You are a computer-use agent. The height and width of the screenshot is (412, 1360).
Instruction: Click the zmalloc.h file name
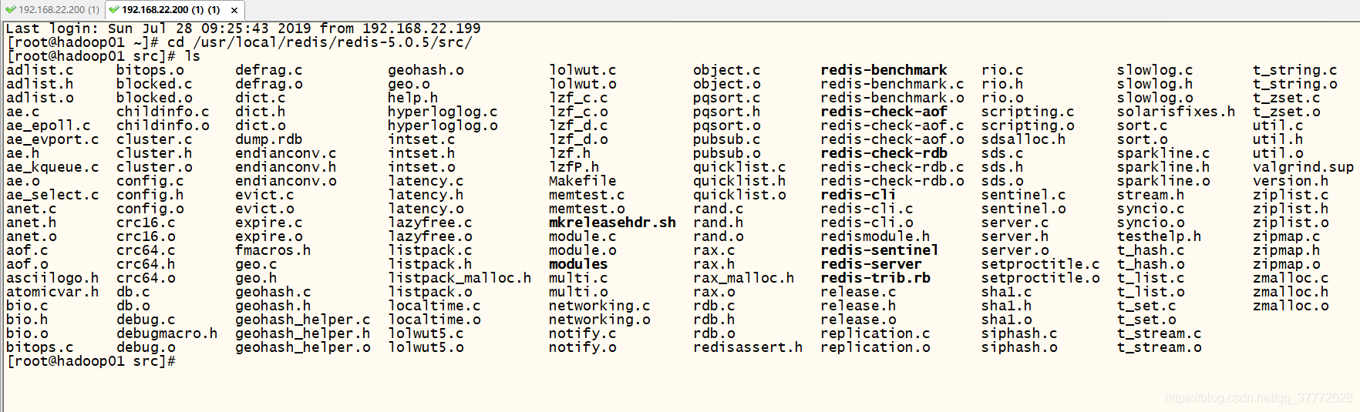coord(1291,292)
